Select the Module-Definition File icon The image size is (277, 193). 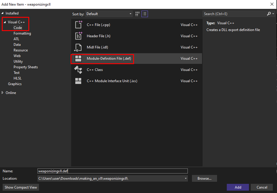point(78,59)
